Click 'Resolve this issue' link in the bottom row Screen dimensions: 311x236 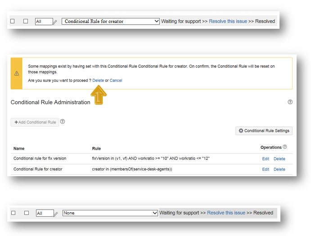coord(226,213)
